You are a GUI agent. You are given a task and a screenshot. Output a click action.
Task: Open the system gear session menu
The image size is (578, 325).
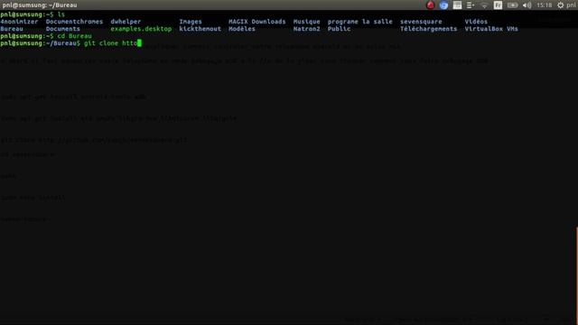[560, 5]
